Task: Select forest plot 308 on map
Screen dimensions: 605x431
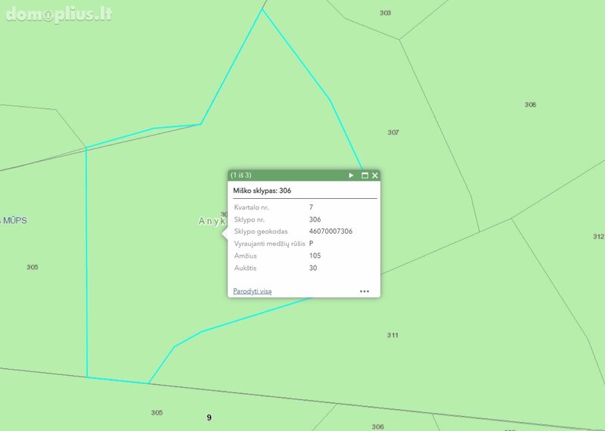Action: [x=530, y=104]
